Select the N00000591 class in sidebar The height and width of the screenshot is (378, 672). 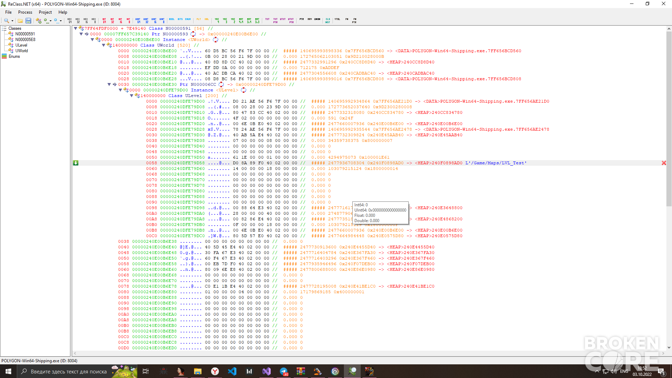[x=25, y=34]
